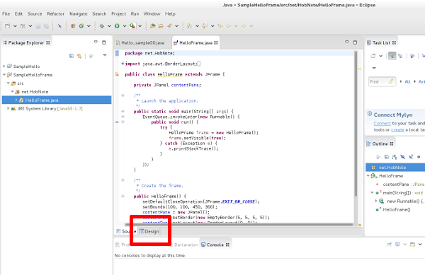Screen dimensions: 425x275
Task: Run the program with the green Run icon
Action: (117, 26)
